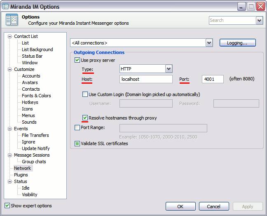Enable Use Custom Login checkbox
Viewport: 267px width, 216px height.
[85, 94]
